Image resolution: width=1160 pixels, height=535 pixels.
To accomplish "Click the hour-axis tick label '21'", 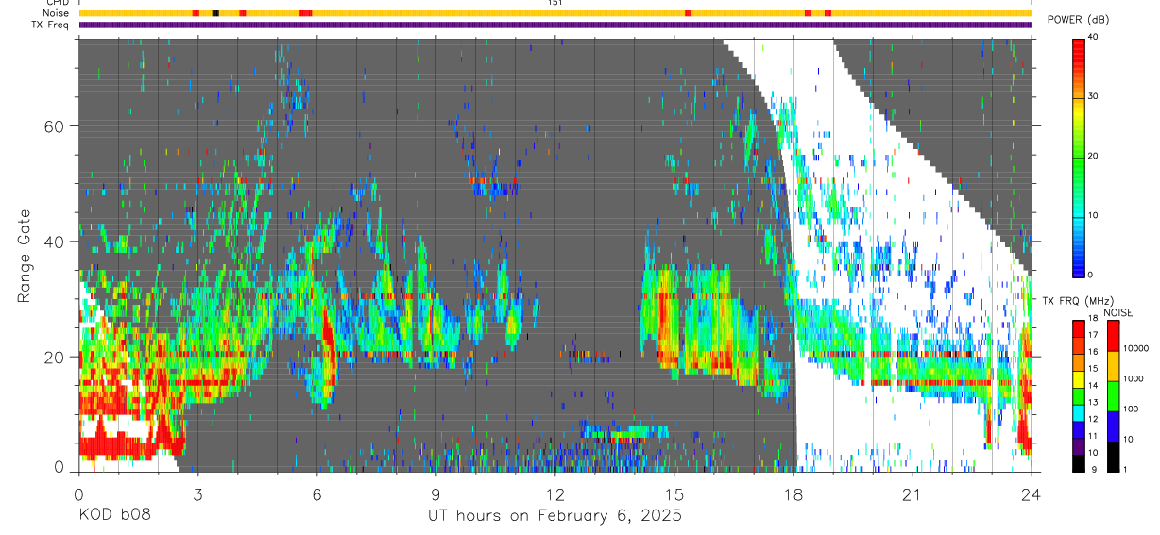I will pos(913,493).
